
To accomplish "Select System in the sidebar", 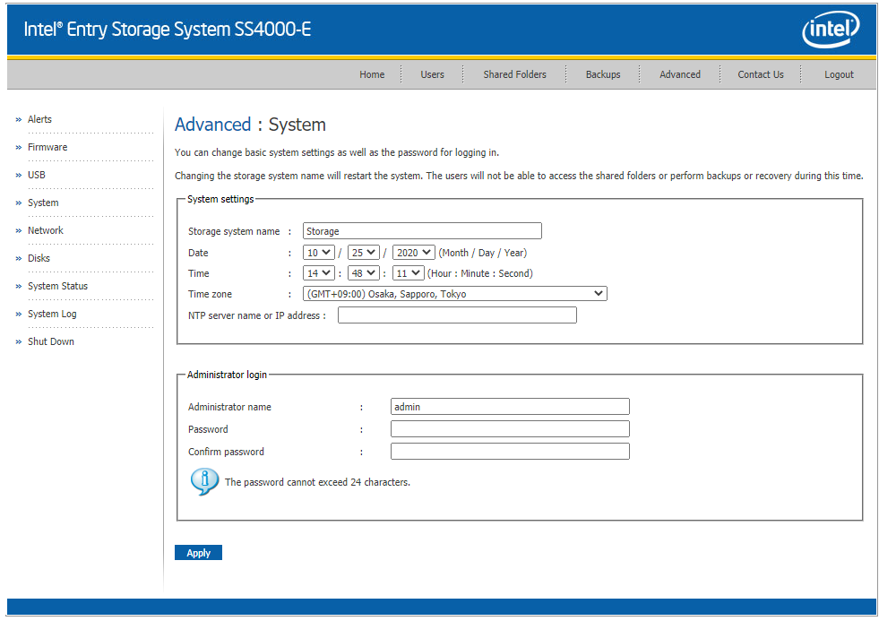I will [x=43, y=203].
